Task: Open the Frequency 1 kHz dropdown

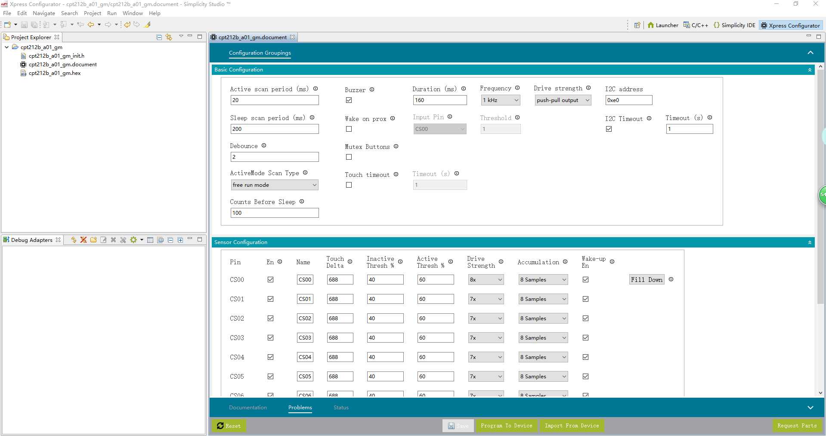Action: pos(501,100)
